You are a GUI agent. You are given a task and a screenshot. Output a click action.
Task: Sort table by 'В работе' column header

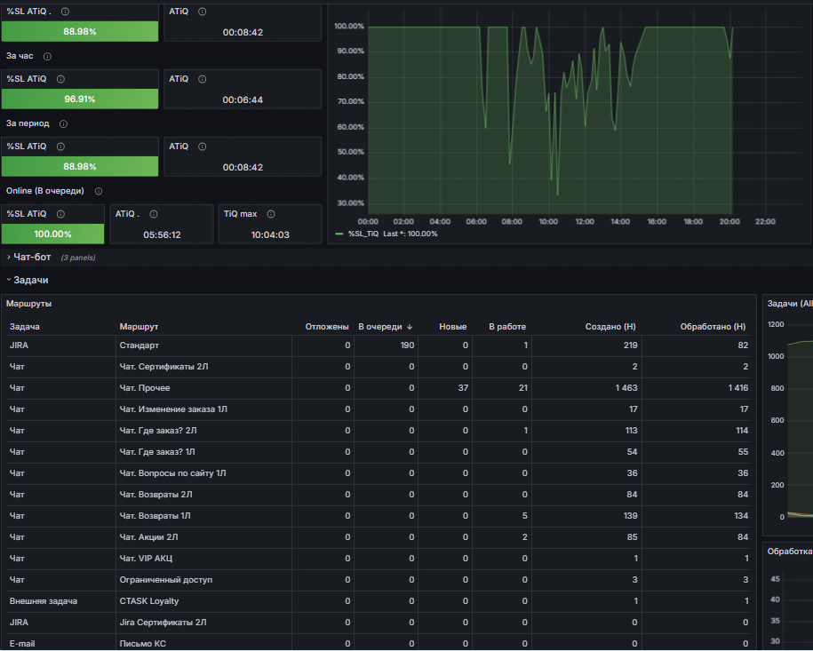(x=507, y=327)
